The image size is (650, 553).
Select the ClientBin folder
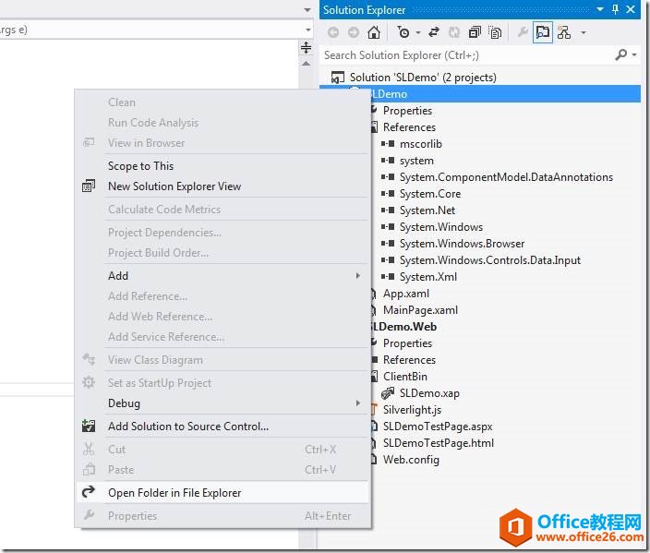405,376
